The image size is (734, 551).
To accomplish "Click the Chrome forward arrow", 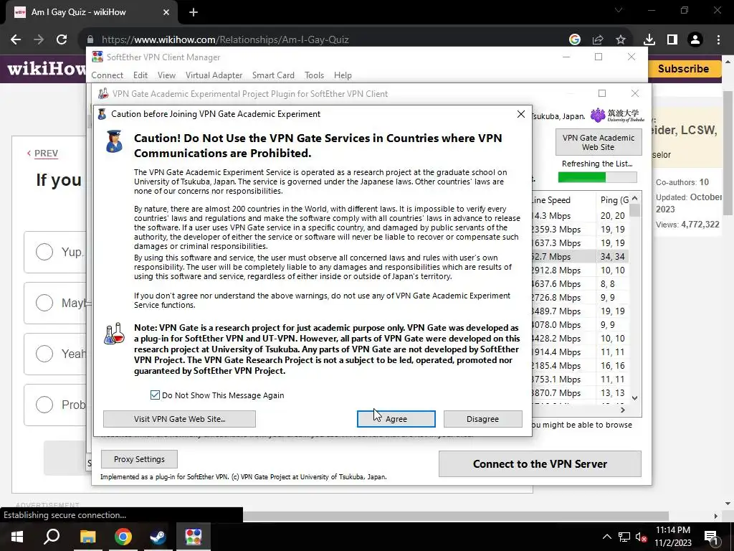I will pyautogui.click(x=39, y=39).
